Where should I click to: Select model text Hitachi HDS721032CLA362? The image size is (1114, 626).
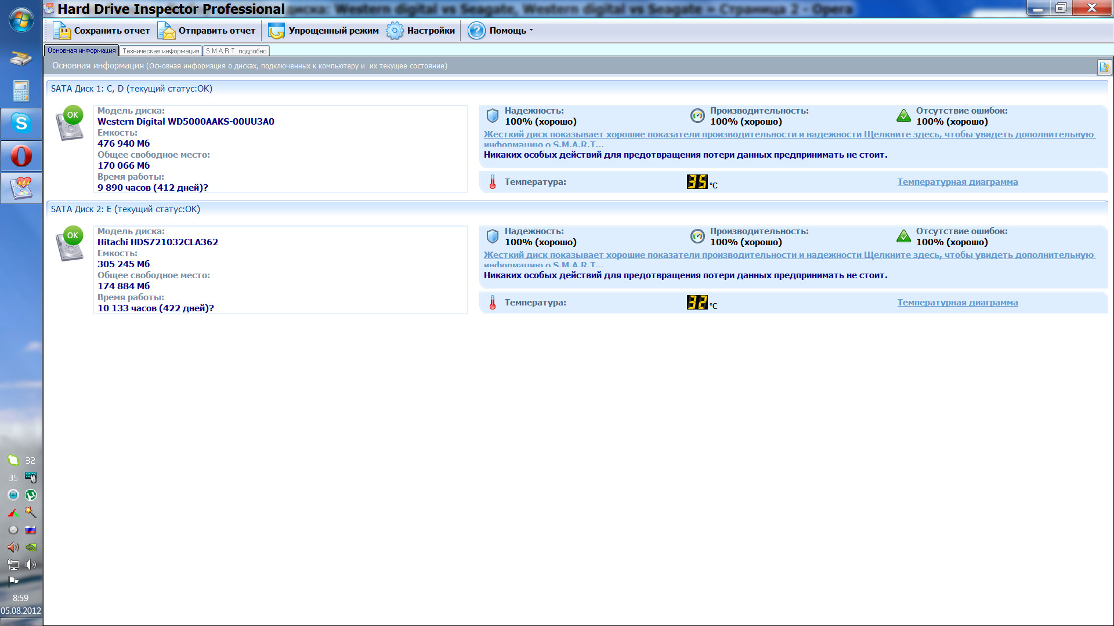click(158, 242)
